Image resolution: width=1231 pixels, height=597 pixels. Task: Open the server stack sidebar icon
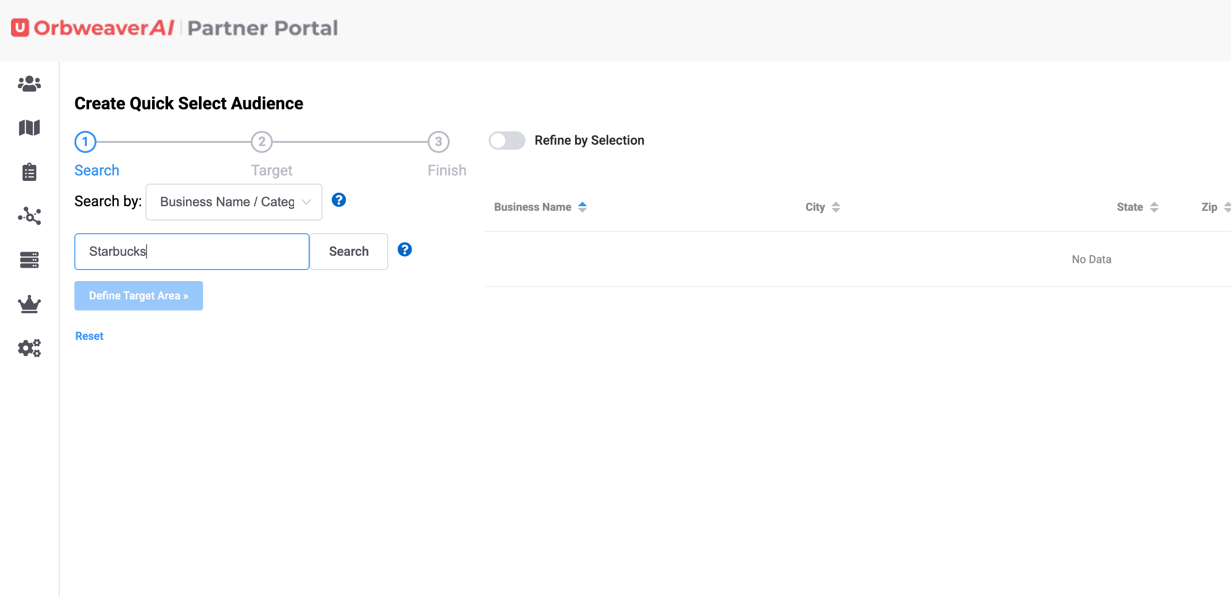tap(29, 260)
